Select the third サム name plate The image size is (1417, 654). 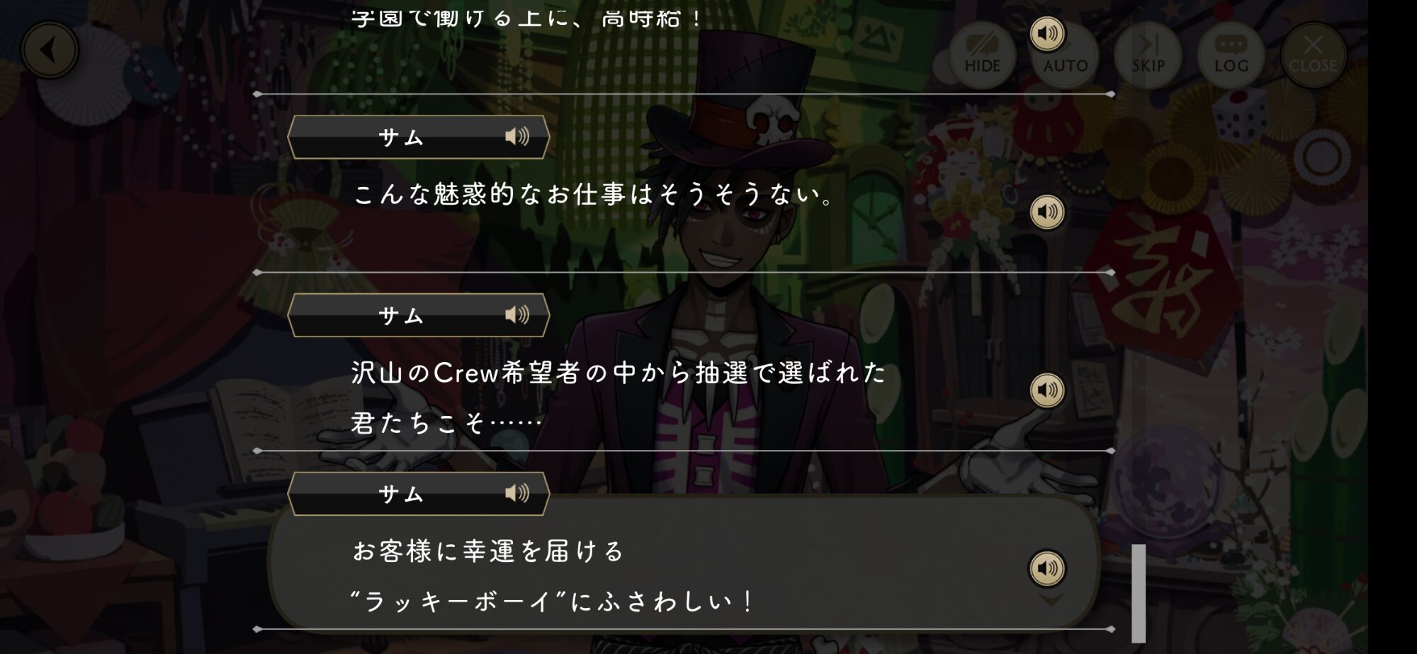point(419,494)
